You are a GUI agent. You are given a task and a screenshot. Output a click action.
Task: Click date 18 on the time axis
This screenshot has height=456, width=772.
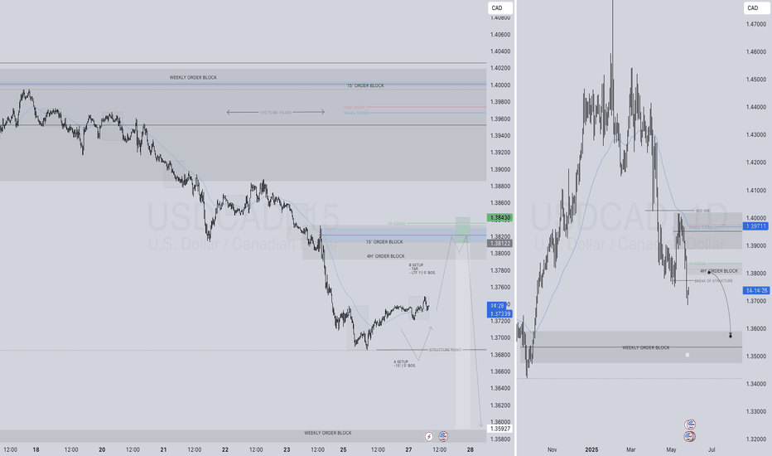click(x=36, y=449)
